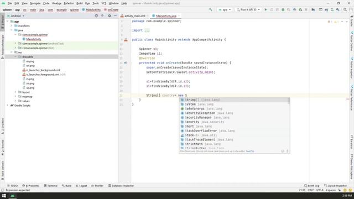Image resolution: width=354 pixels, height=199 pixels.
Task: Click the MainActivity breadcrumb in navigation bar
Action: coord(91,10)
